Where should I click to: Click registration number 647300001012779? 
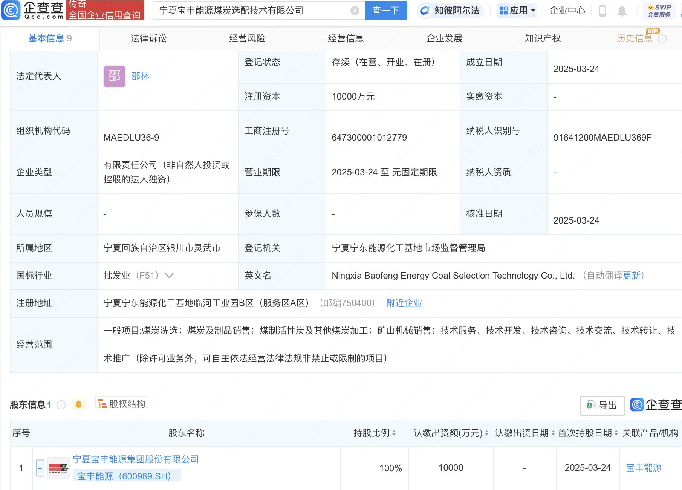[369, 138]
